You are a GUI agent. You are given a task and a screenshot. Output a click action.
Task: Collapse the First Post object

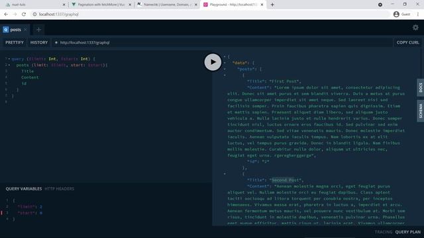pyautogui.click(x=225, y=75)
